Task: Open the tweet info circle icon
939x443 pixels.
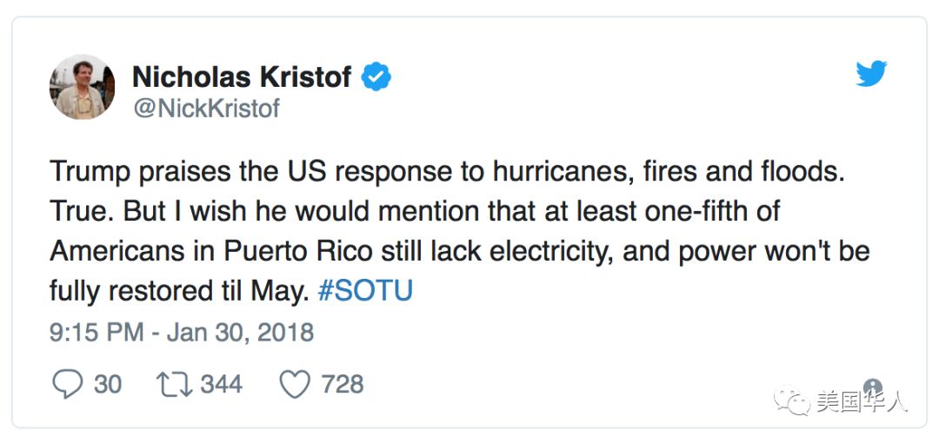Action: 873,387
